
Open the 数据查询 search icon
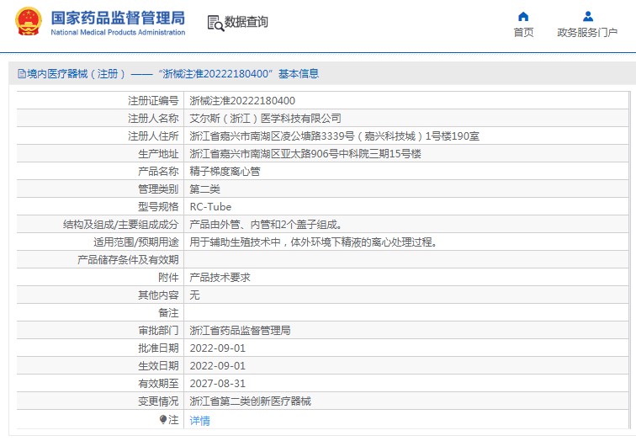(x=215, y=23)
